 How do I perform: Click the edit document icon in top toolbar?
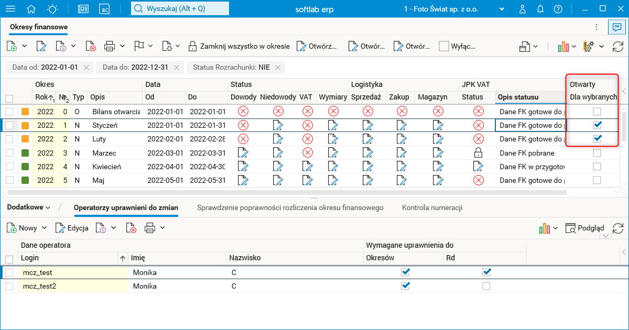(x=41, y=46)
